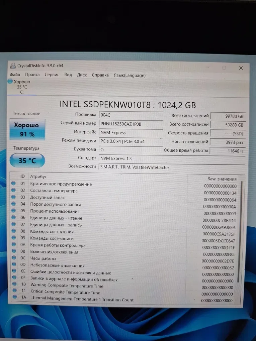Click the serial number field PHNH15250CAZ1P0B

coord(131,124)
